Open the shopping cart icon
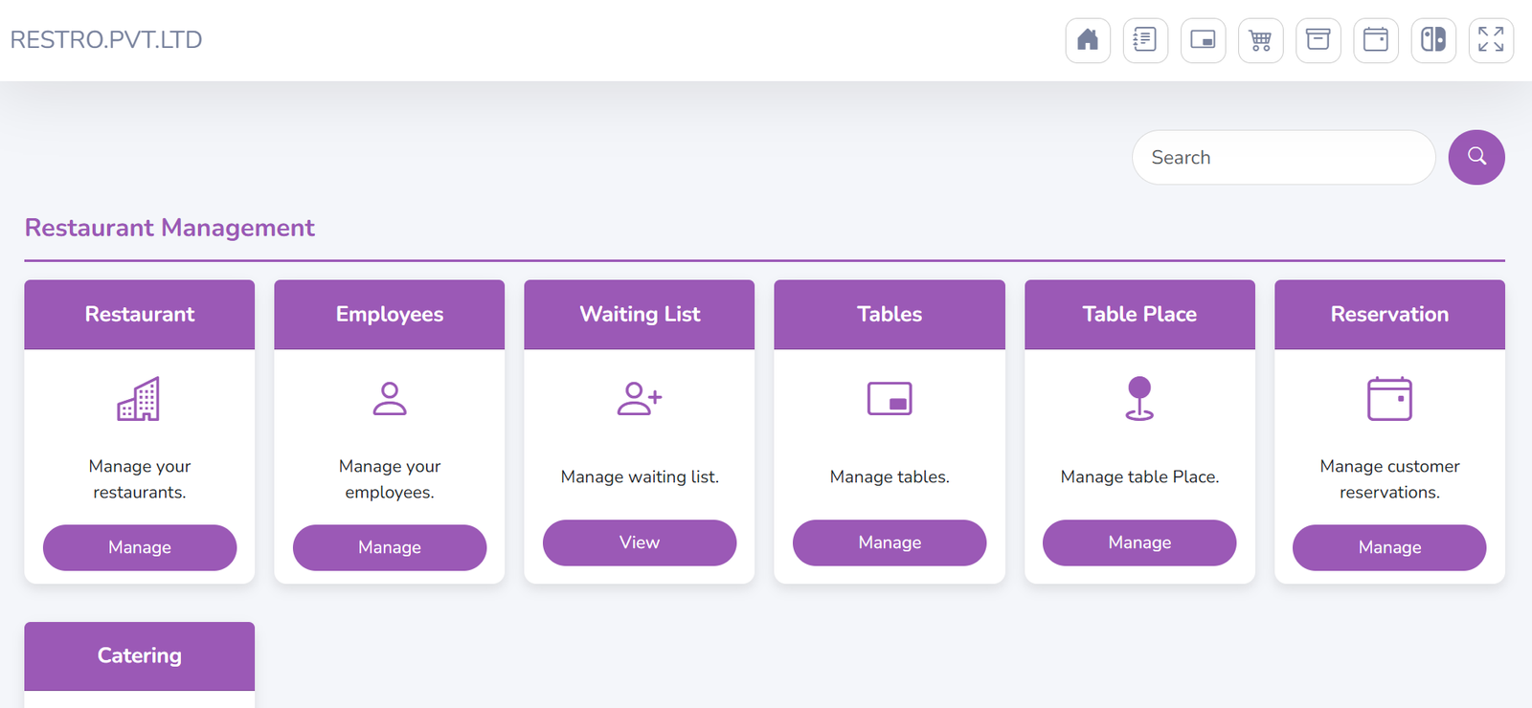The image size is (1532, 708). pyautogui.click(x=1260, y=40)
